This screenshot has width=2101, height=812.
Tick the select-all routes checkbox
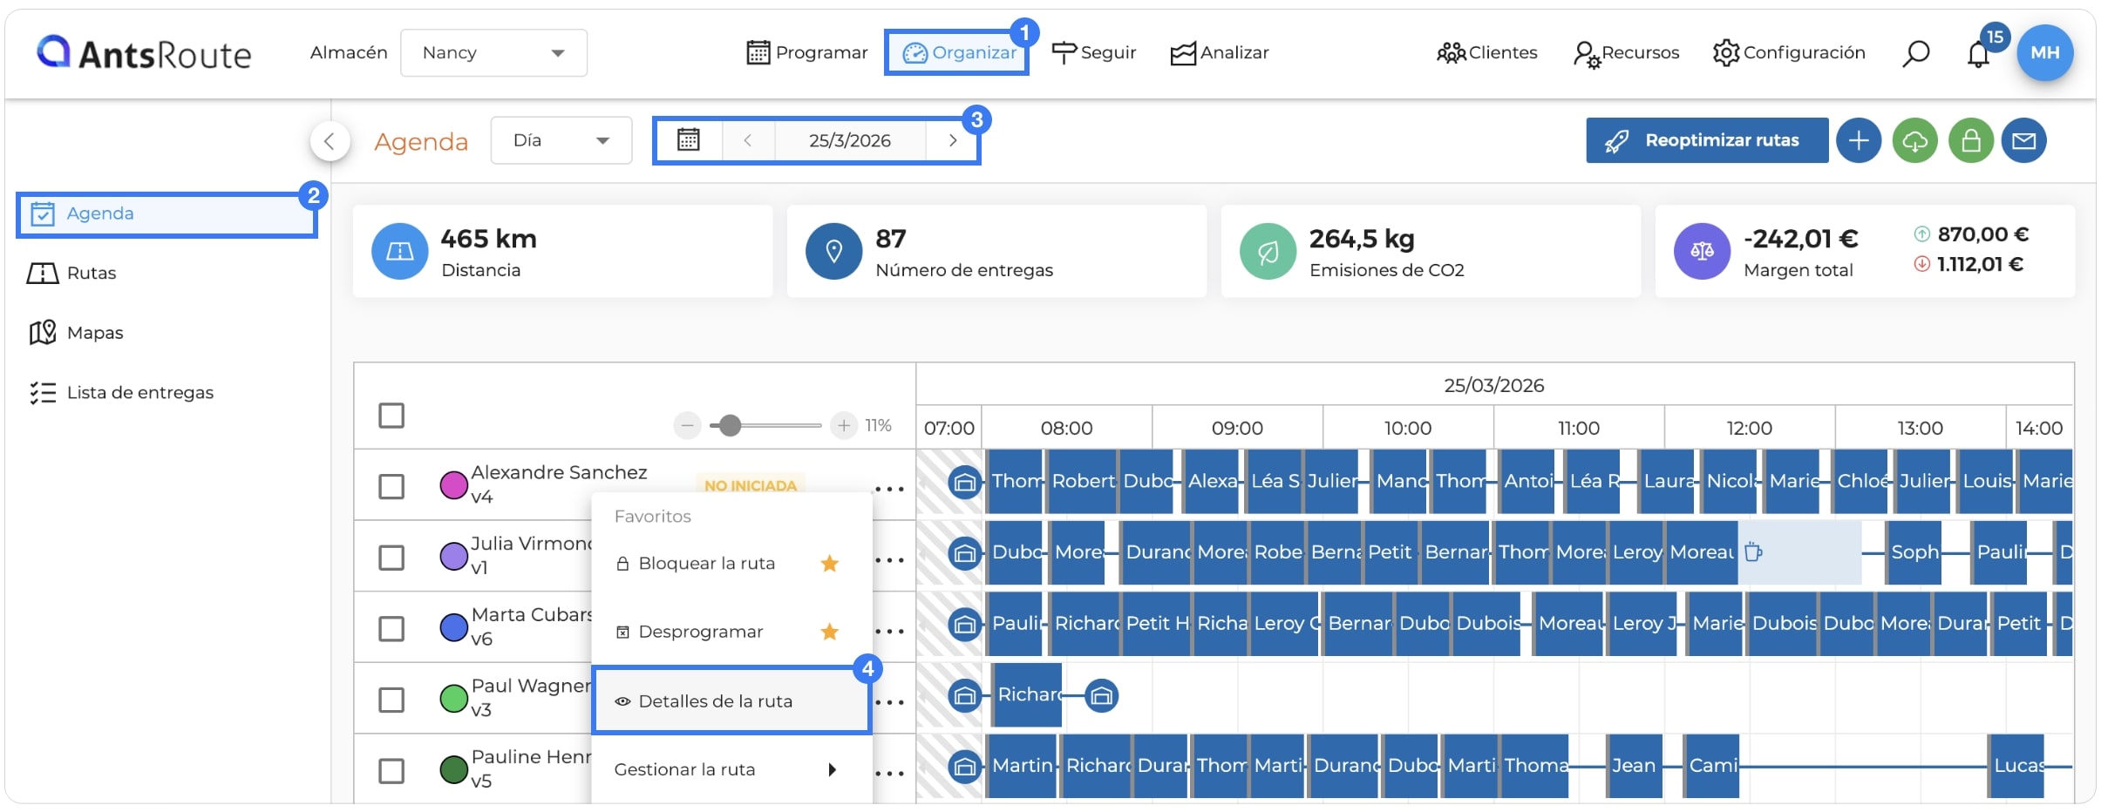click(x=391, y=416)
